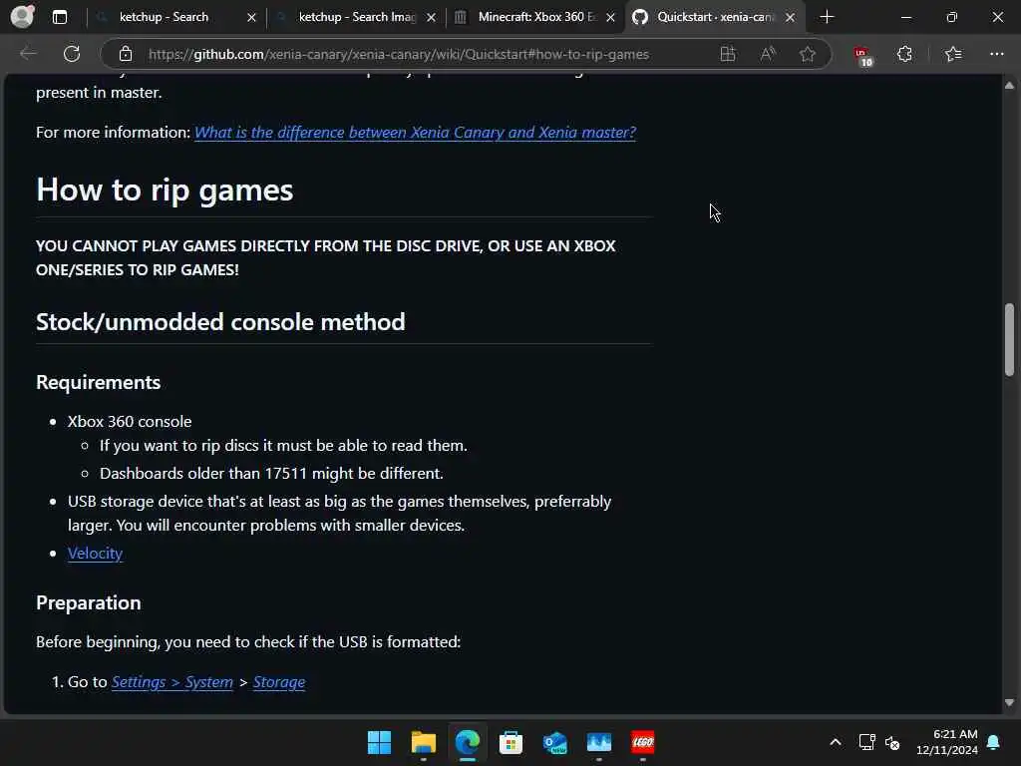Select the Quickstart xenia-canary tab
This screenshot has height=766, width=1021.
click(x=715, y=17)
